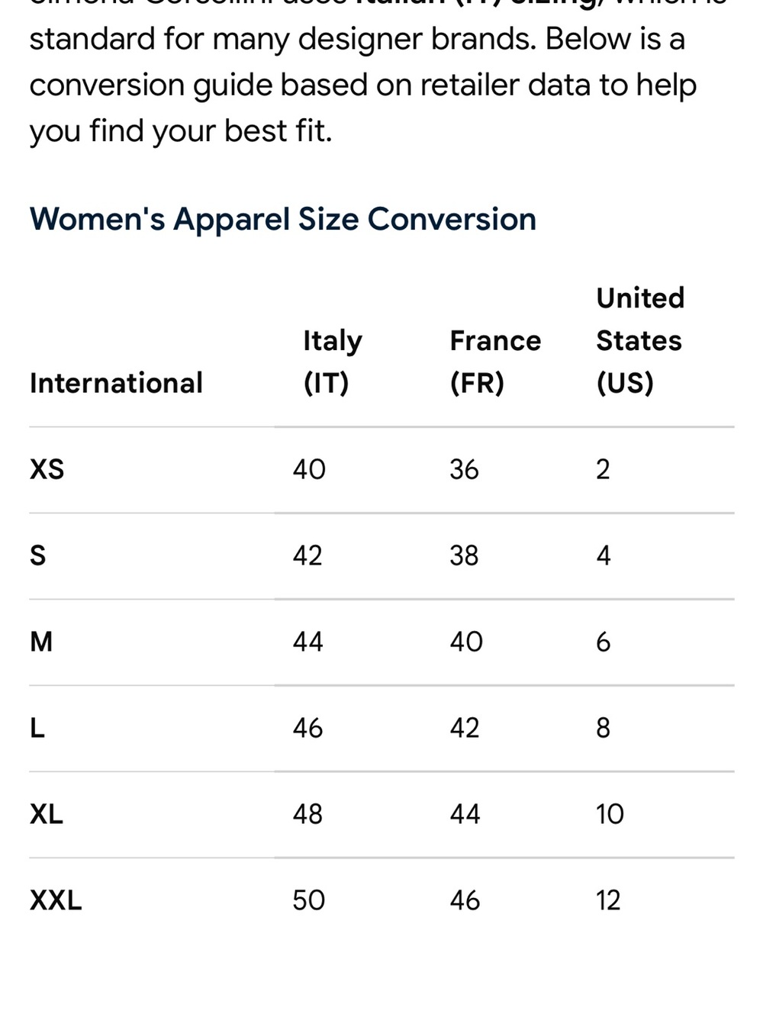Screen dimensions: 763x1017
Task: Select the Women's Apparel Size Conversion heading
Action: point(282,220)
